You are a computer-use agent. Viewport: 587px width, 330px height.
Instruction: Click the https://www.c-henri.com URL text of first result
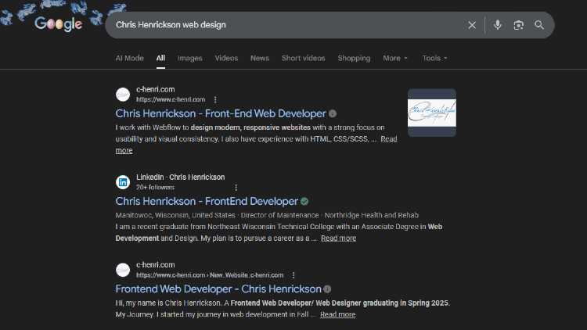tap(171, 99)
